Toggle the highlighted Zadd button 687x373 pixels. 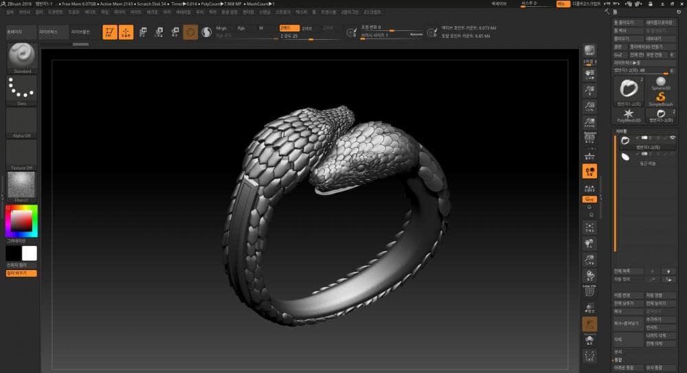coord(289,28)
